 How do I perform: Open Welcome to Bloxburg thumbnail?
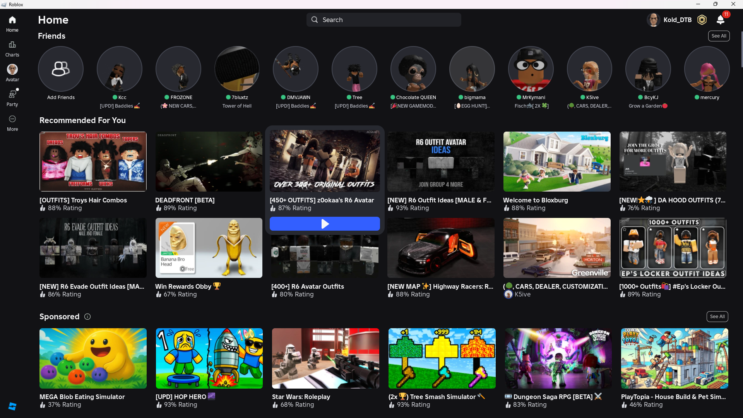[x=557, y=161]
